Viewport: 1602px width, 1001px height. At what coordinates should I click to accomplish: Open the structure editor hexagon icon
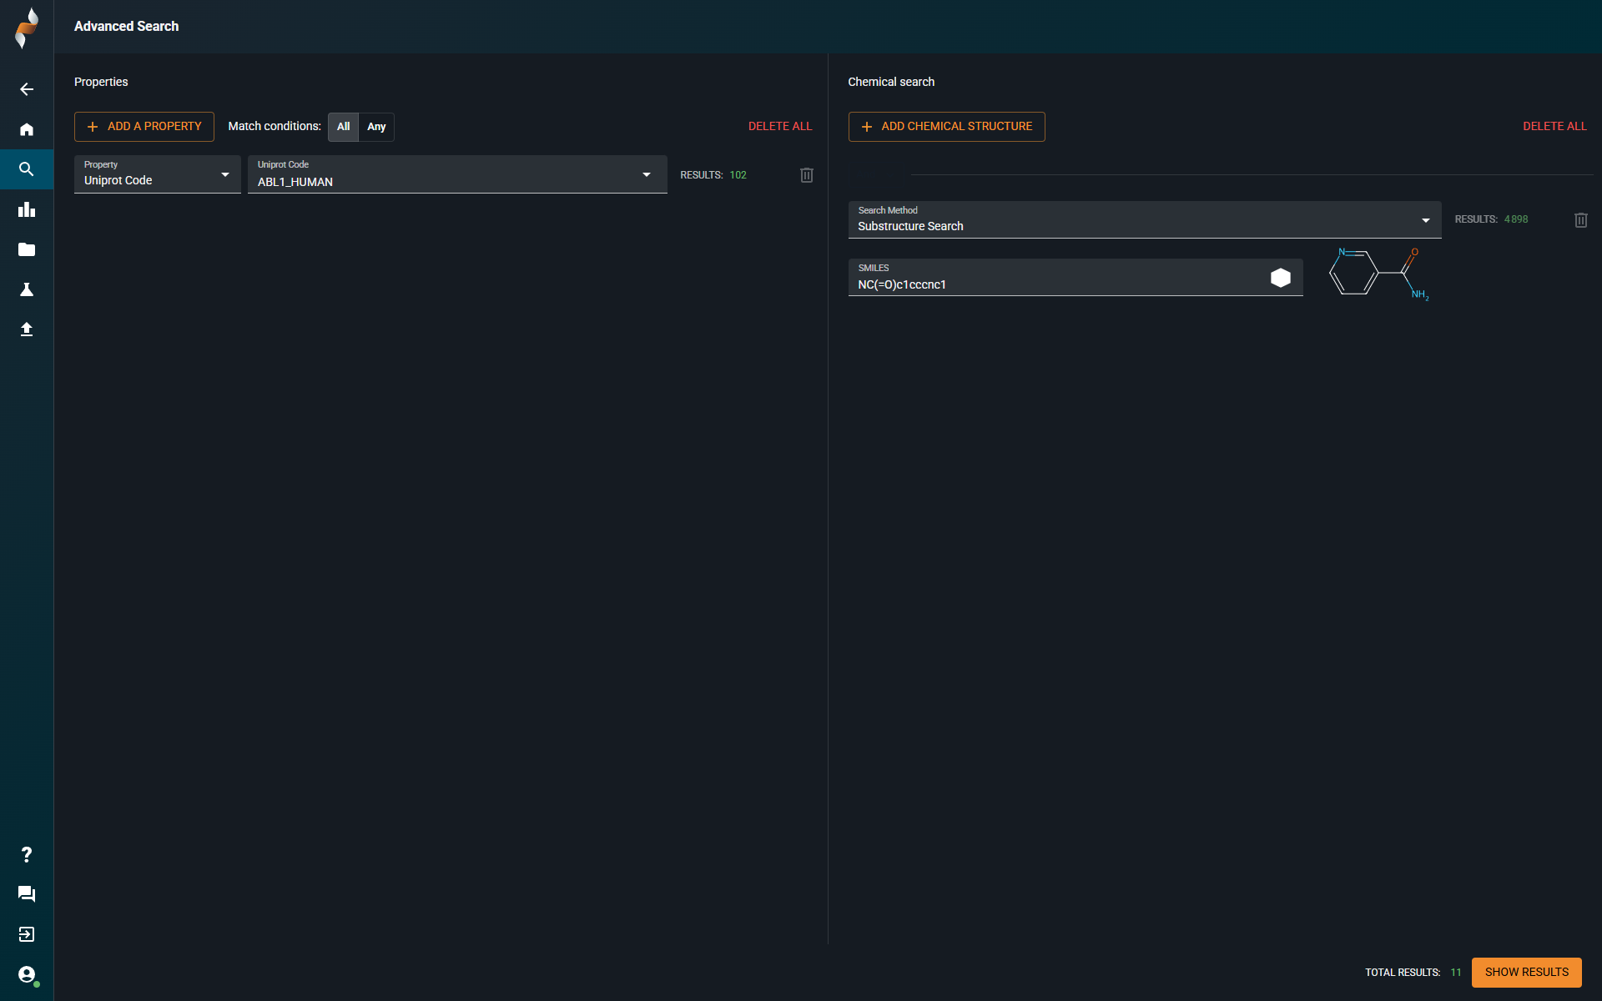[x=1280, y=278]
